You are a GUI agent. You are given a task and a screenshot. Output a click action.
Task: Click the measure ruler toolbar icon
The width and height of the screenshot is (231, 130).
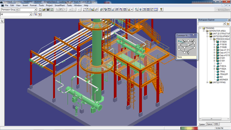[x=96, y=9]
